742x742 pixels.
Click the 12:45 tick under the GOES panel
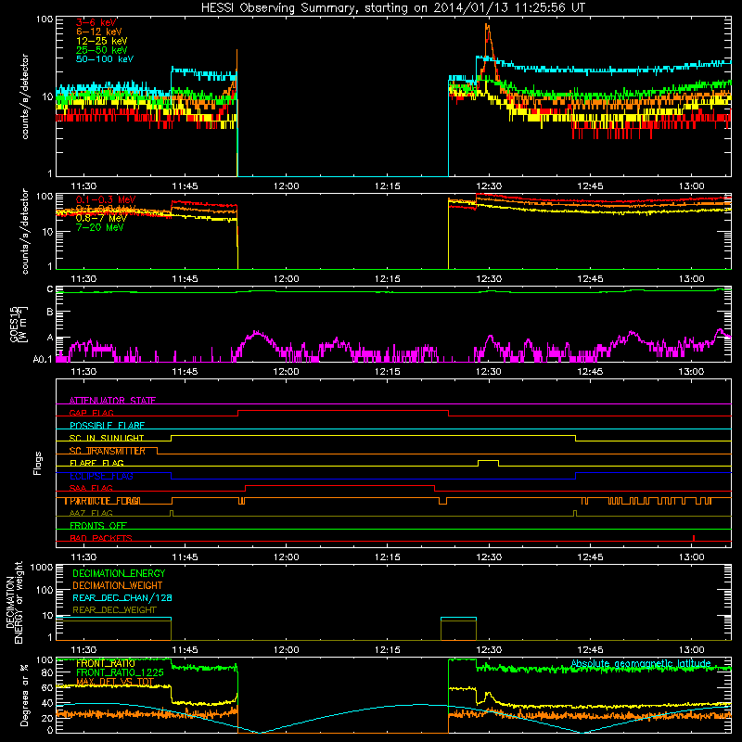click(x=590, y=372)
